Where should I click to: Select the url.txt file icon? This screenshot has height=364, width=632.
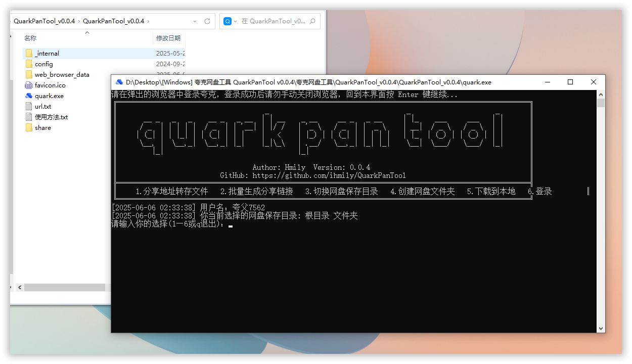point(29,106)
